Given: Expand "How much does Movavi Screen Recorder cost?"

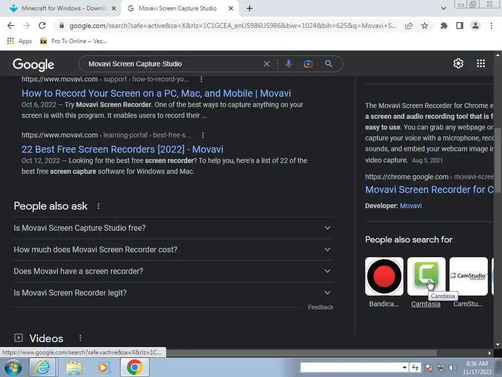Looking at the screenshot, I should 173,249.
